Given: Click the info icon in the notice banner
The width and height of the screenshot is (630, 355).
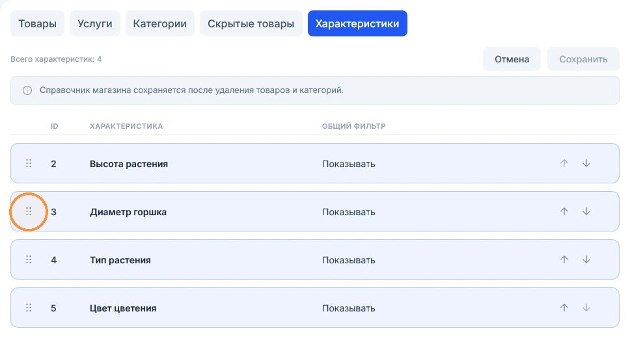Looking at the screenshot, I should pos(27,90).
